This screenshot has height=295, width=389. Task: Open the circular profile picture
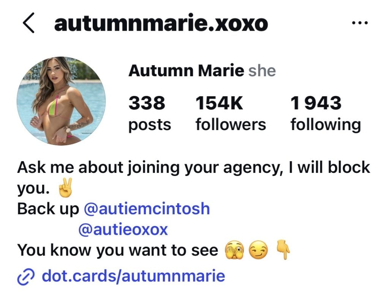tap(61, 101)
